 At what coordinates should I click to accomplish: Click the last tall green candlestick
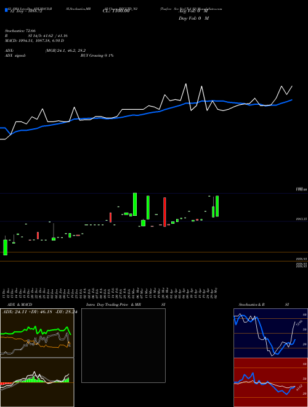pos(217,206)
